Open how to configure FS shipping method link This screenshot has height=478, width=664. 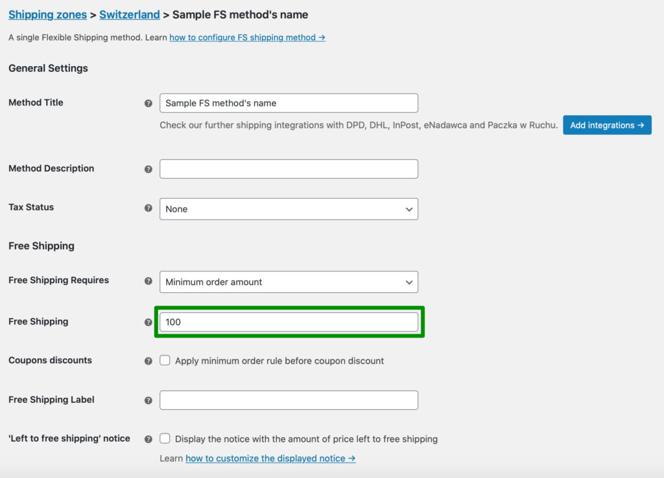click(x=247, y=38)
